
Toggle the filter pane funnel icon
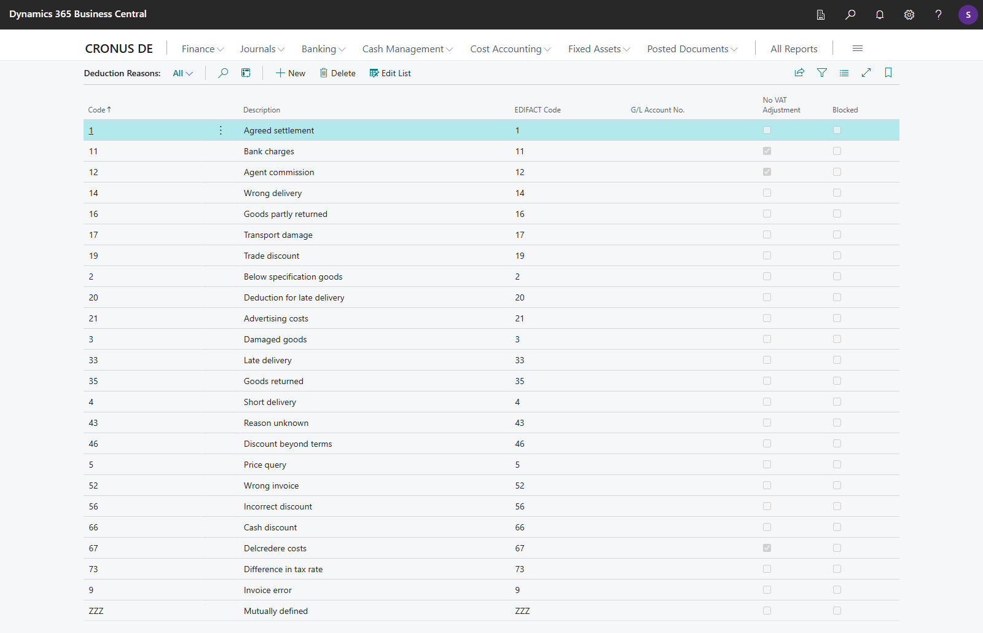pyautogui.click(x=821, y=73)
